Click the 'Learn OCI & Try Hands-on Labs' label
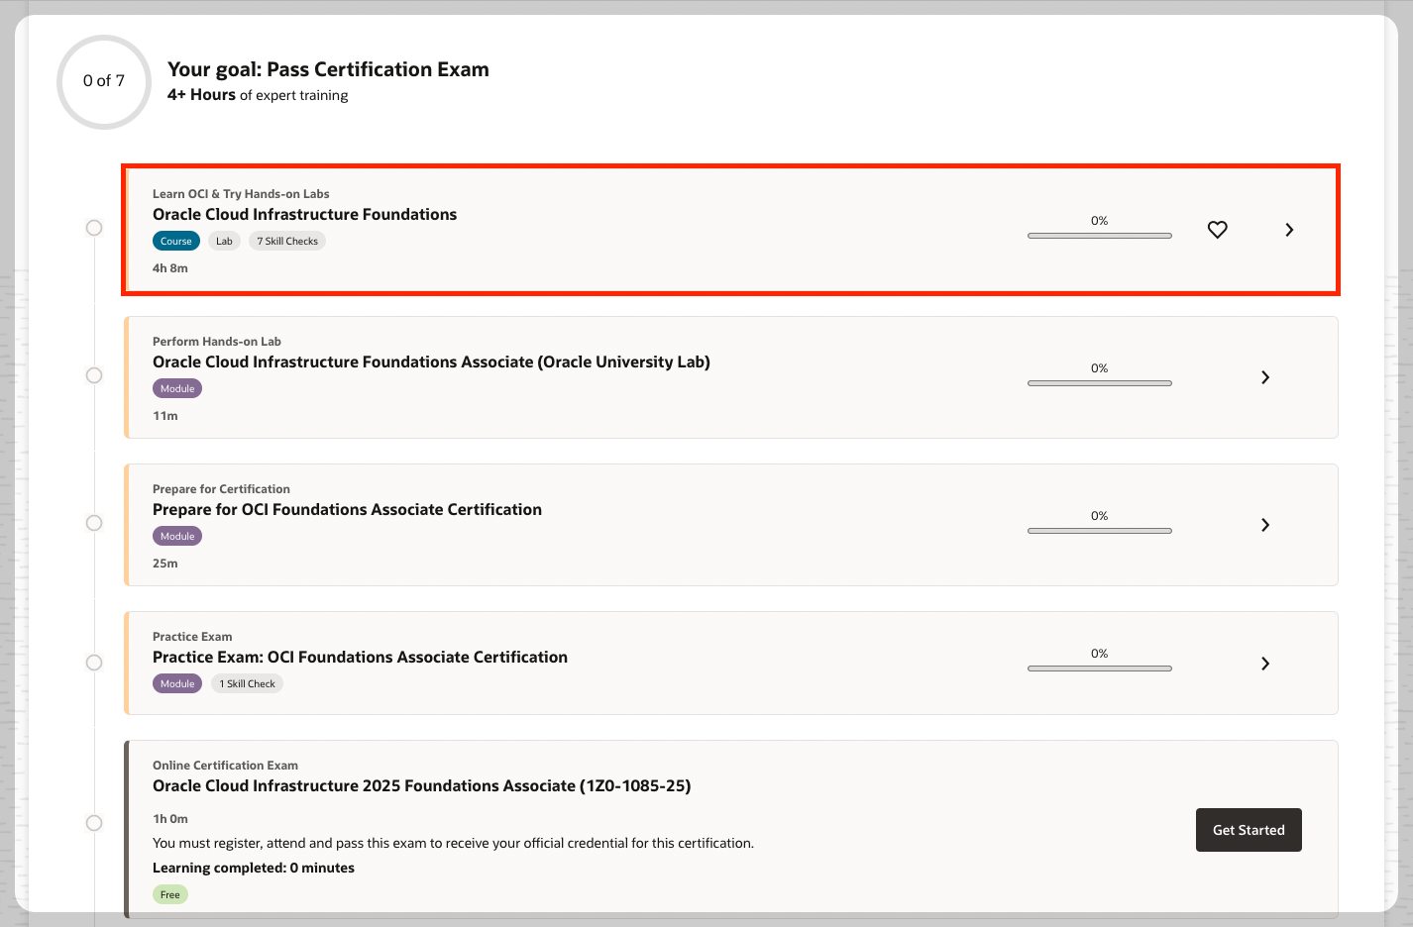1413x927 pixels. click(x=241, y=194)
